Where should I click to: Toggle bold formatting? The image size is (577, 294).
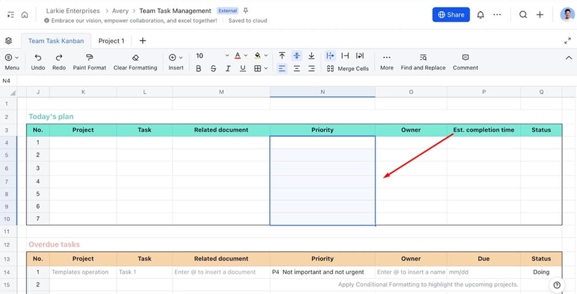point(198,69)
